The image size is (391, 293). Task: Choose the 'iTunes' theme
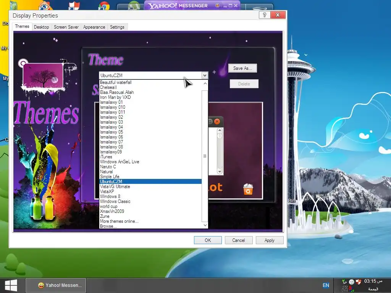click(150, 157)
